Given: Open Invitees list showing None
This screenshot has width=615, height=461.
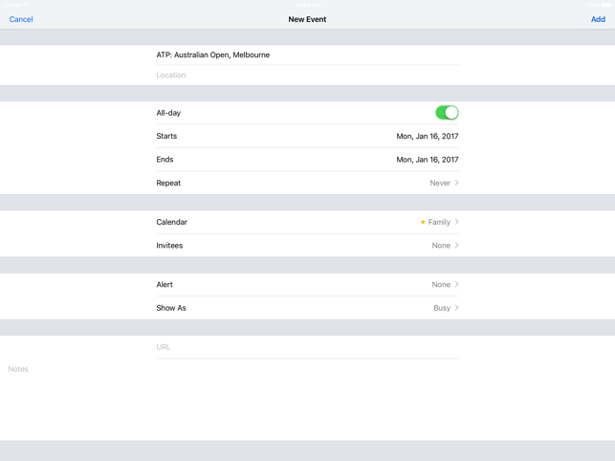Looking at the screenshot, I should pos(307,246).
